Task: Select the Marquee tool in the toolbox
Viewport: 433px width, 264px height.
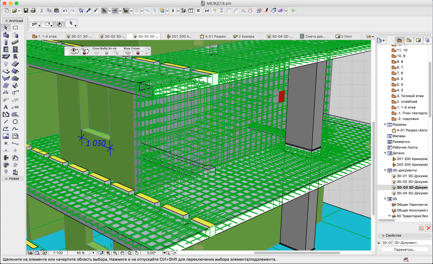Action: 15,28
